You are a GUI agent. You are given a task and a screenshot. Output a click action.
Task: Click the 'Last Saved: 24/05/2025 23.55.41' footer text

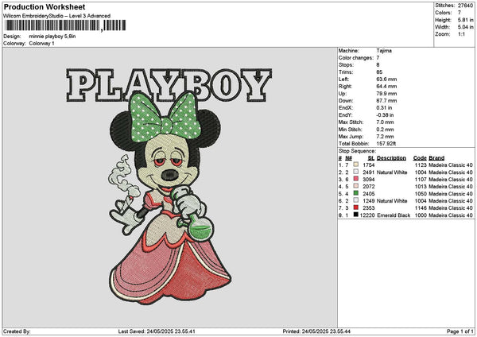(x=157, y=331)
